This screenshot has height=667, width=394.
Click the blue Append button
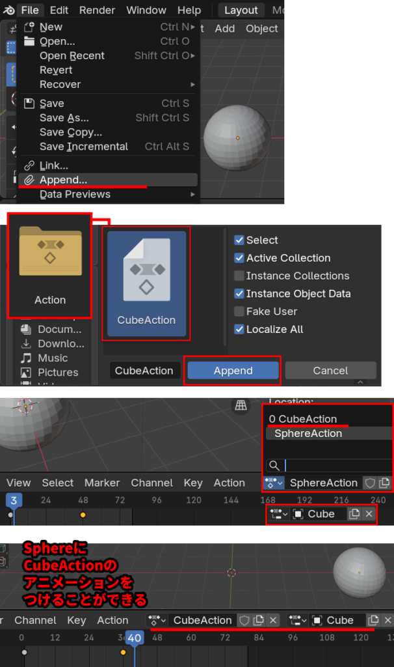(x=233, y=371)
